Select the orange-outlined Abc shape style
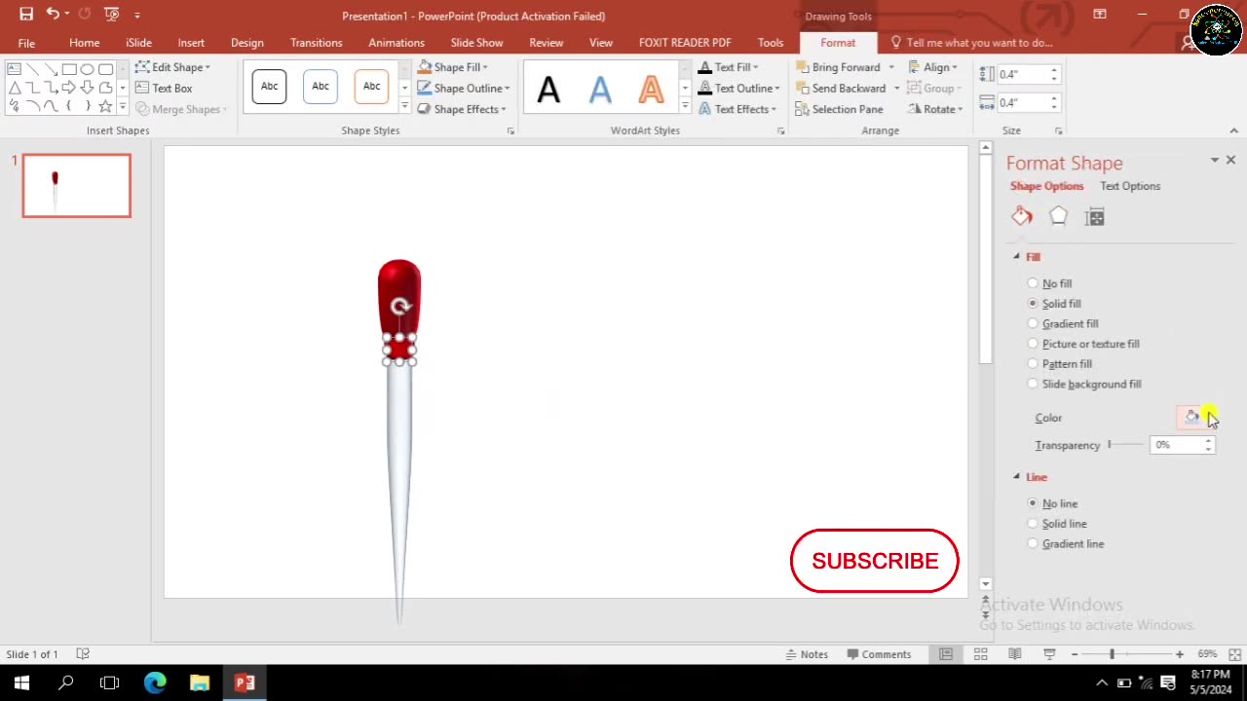Image resolution: width=1247 pixels, height=701 pixels. point(371,87)
